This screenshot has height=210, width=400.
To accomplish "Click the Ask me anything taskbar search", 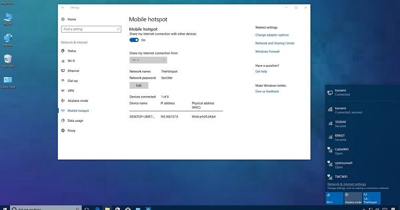I will pyautogui.click(x=46, y=208).
